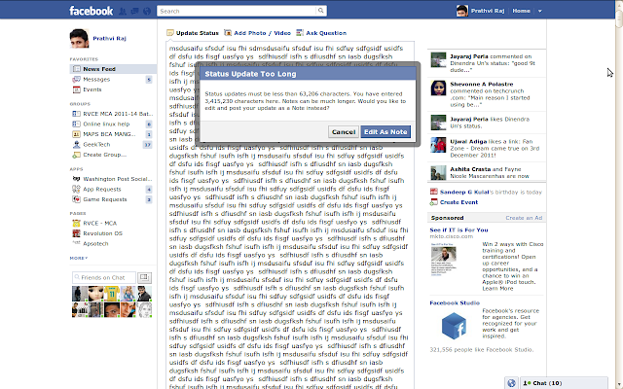
Task: Click Jayaraj Perla likes Dinendra story
Action: (487, 123)
